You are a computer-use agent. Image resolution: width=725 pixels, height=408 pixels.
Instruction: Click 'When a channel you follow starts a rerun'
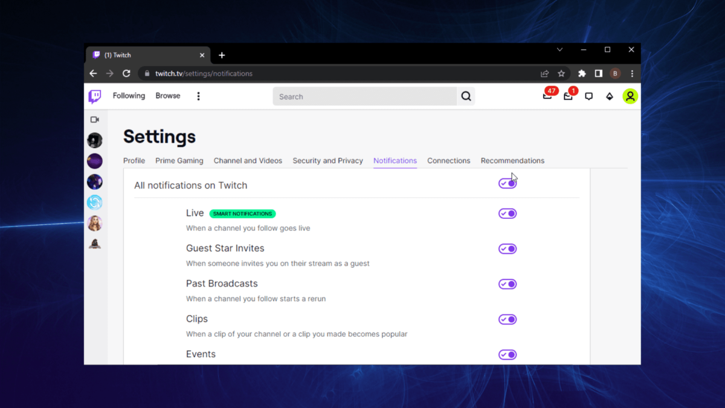(256, 299)
